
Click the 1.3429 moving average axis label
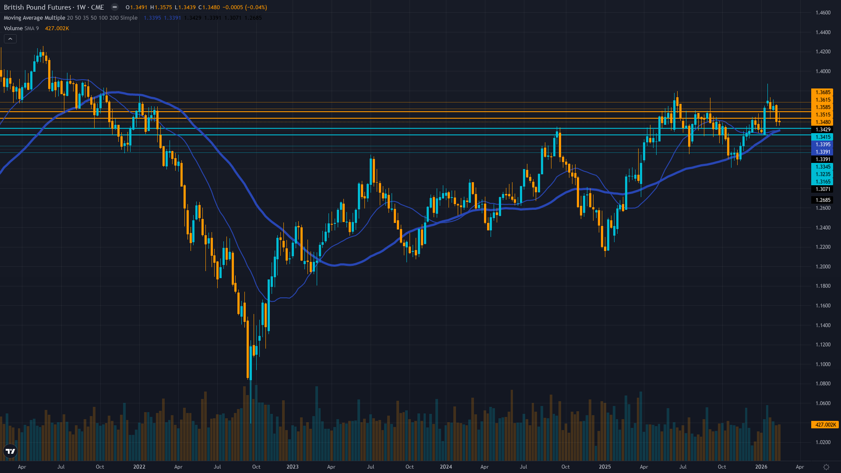(x=822, y=130)
